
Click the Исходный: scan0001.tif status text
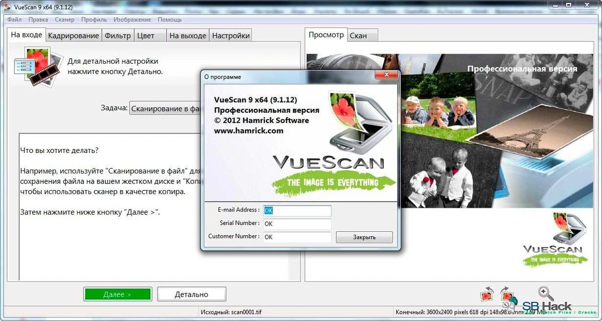[x=231, y=312]
